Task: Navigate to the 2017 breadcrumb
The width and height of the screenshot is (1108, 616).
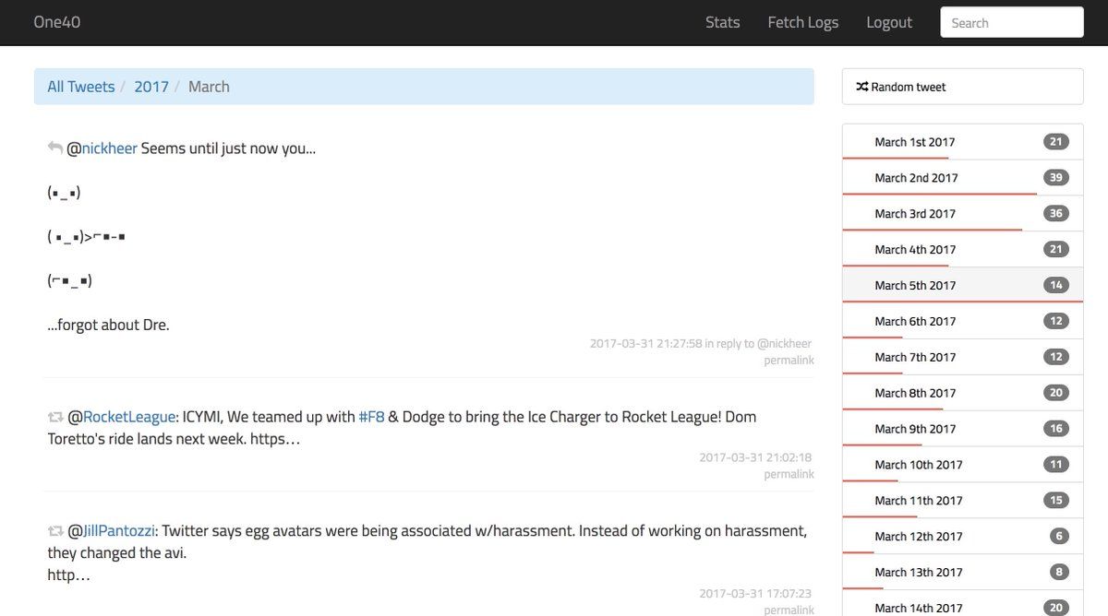Action: click(x=151, y=87)
